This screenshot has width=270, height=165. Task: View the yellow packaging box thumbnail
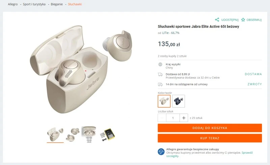[107, 134]
